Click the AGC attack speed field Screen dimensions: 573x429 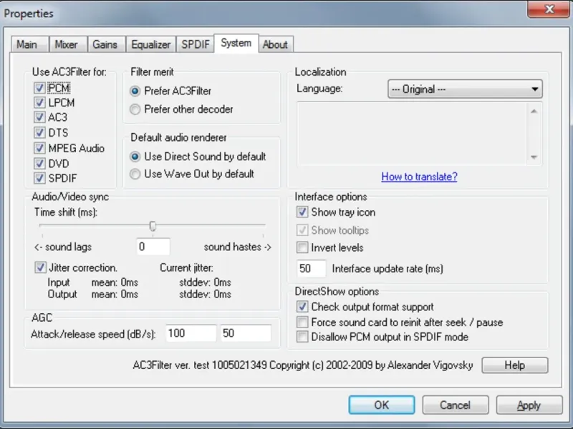point(191,333)
